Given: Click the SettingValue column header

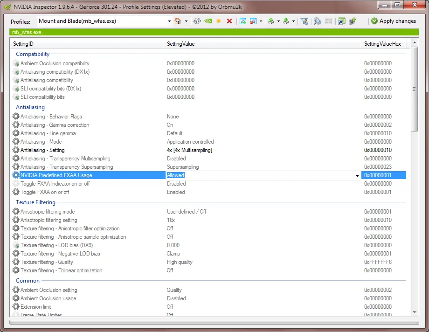Looking at the screenshot, I should tap(263, 44).
